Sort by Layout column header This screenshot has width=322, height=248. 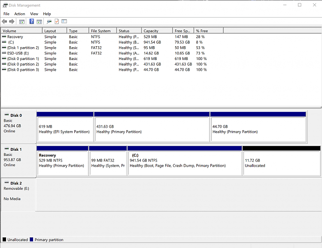55,31
